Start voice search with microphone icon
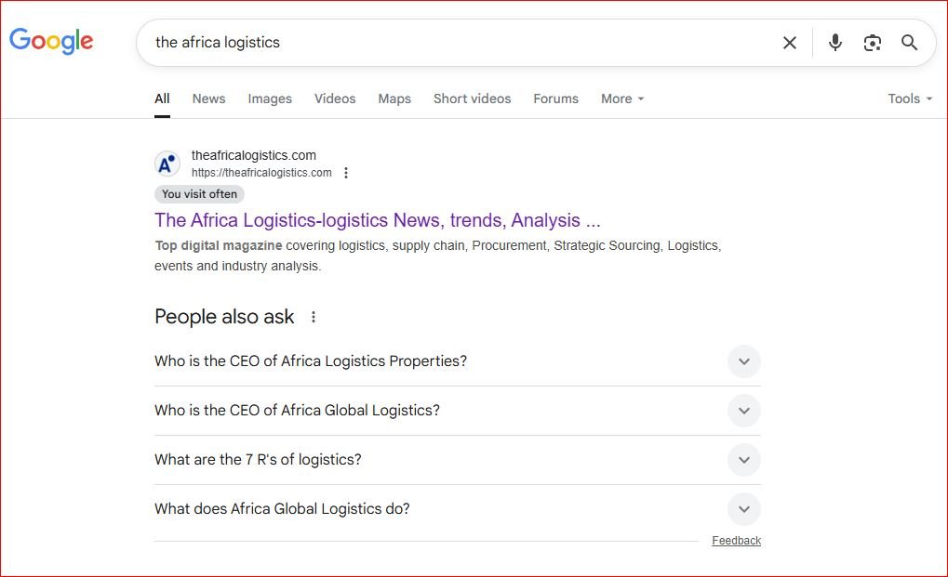 pos(835,43)
